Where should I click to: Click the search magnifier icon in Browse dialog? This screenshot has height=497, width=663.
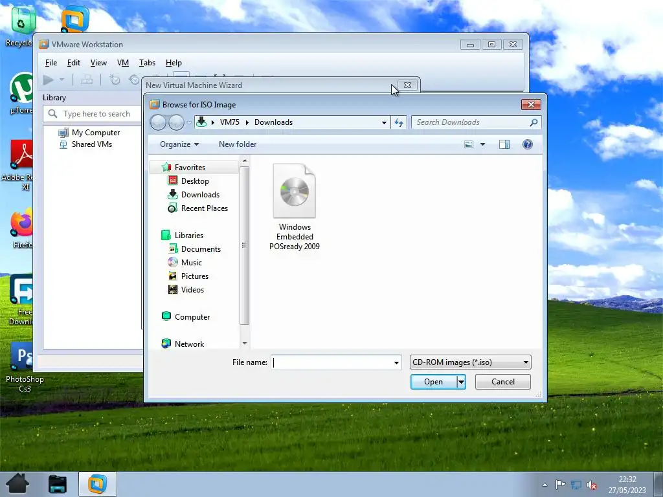(x=534, y=122)
